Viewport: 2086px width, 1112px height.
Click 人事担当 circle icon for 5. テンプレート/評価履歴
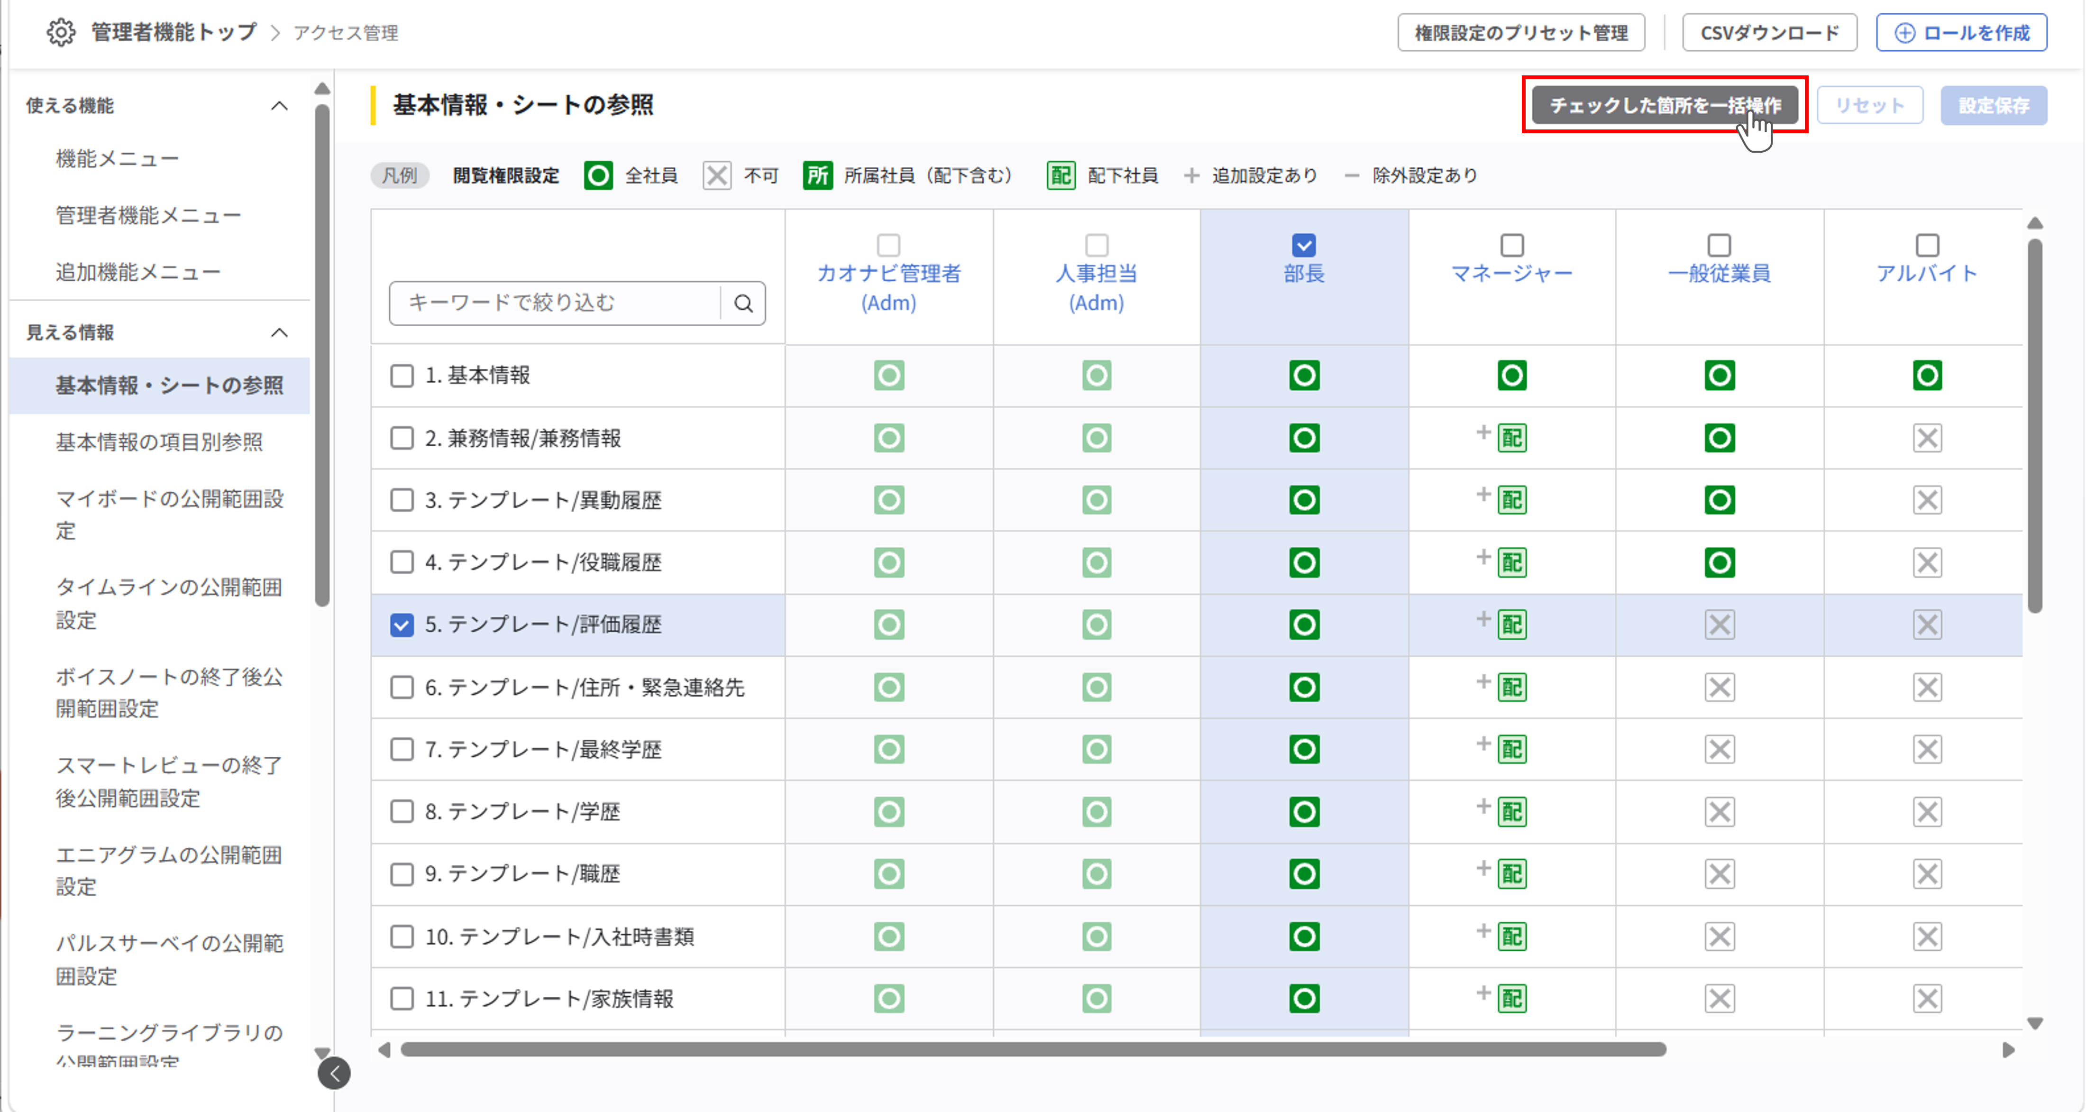click(x=1097, y=625)
